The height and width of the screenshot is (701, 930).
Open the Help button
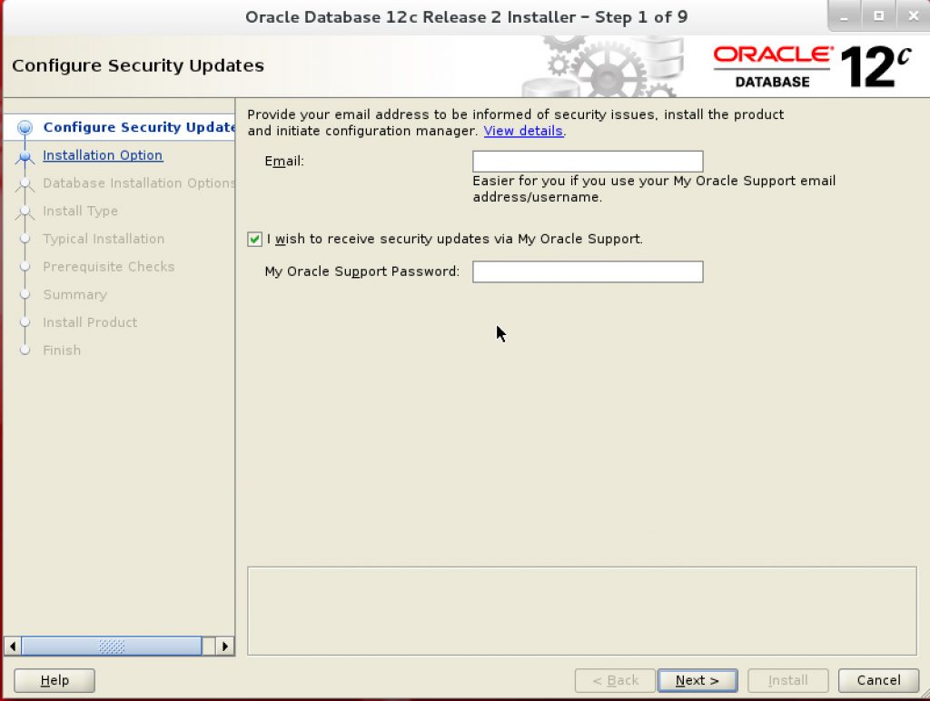click(54, 680)
